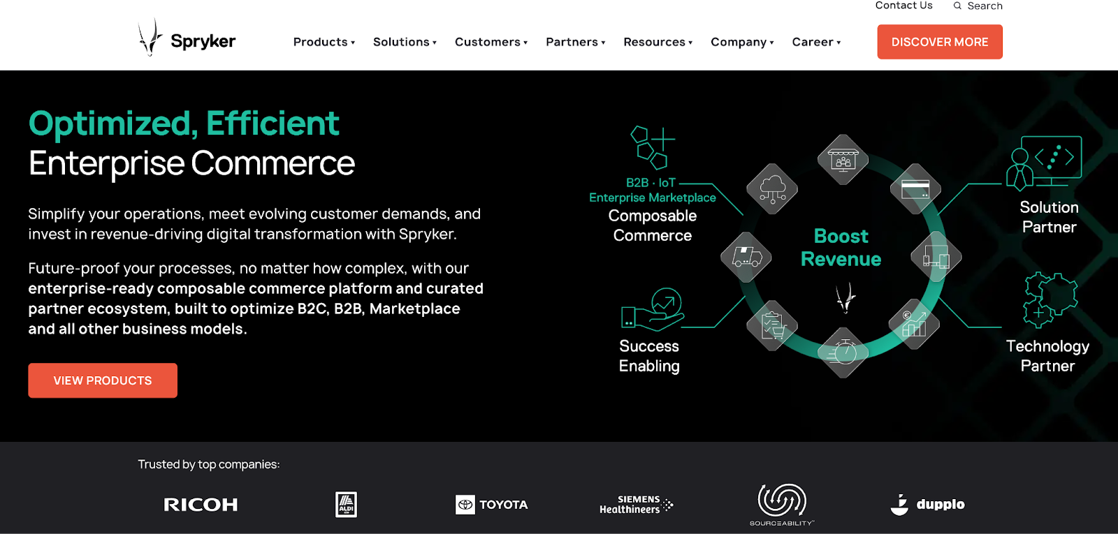1118x534 pixels.
Task: Click the Success Enabling label
Action: point(649,356)
